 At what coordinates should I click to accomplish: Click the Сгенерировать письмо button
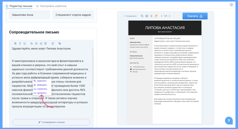pos(51,122)
